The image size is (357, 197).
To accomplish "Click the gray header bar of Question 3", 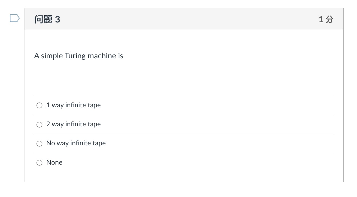I will tap(184, 19).
